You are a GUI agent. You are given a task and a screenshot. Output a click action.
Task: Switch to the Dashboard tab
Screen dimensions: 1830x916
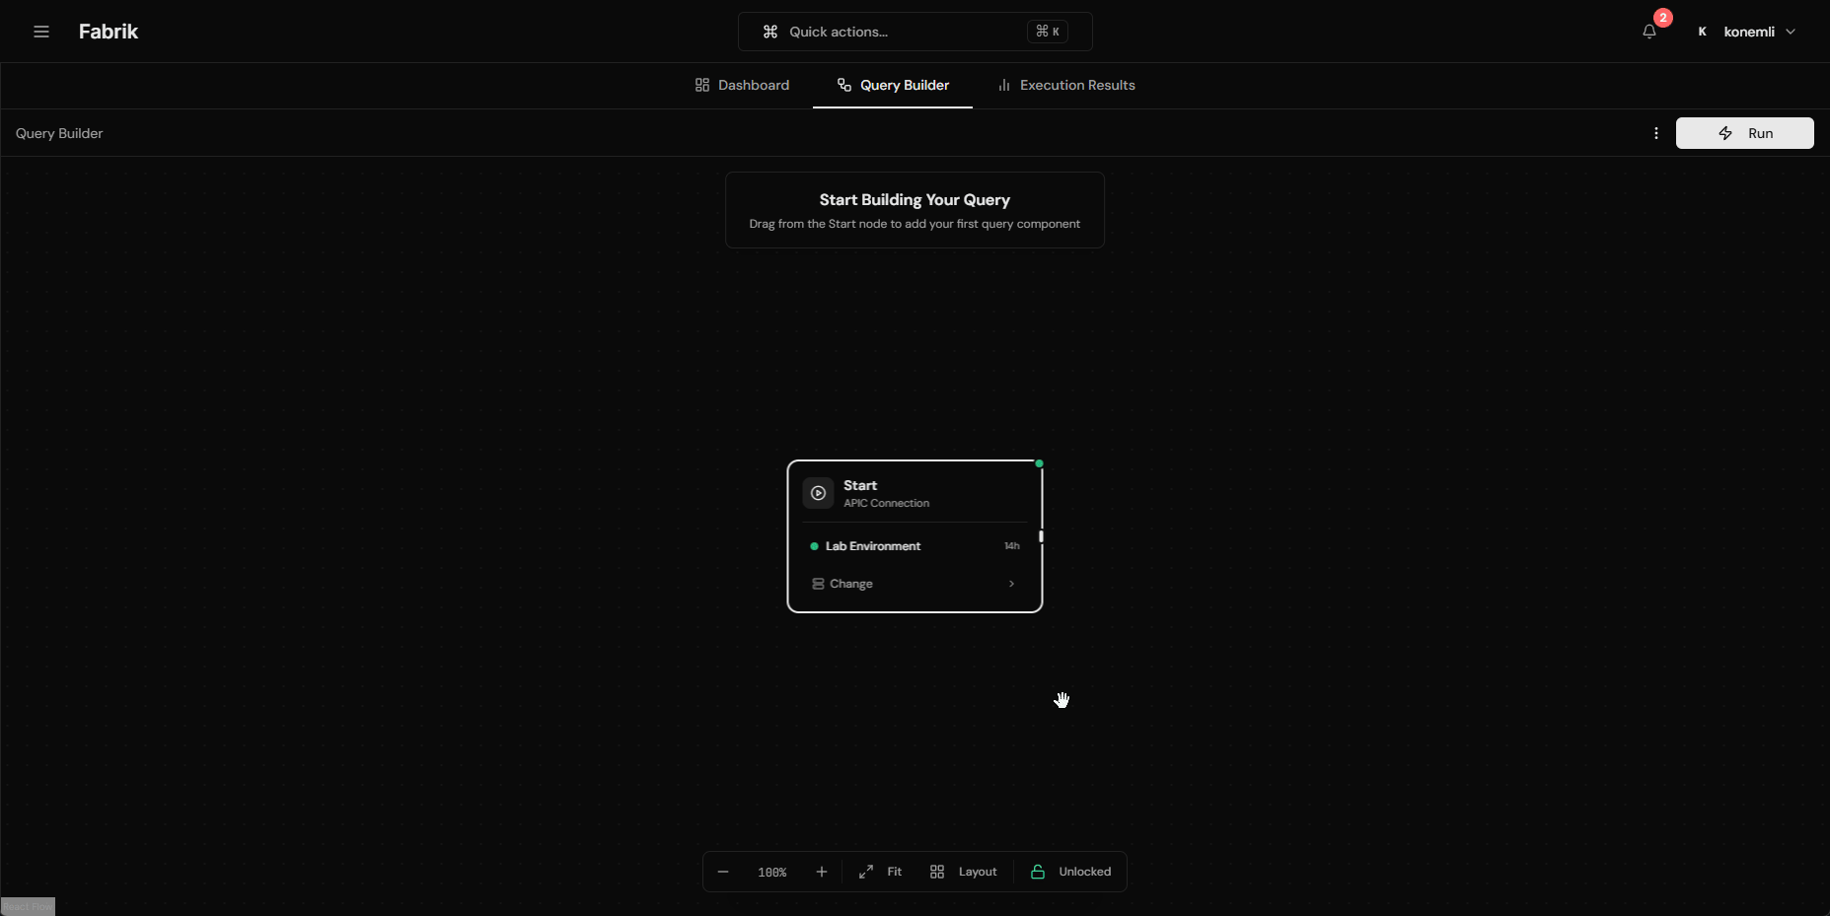[742, 85]
